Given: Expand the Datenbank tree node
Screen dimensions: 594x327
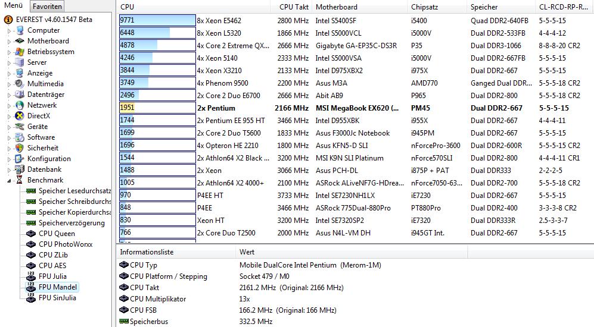Looking at the screenshot, I should 9,170.
